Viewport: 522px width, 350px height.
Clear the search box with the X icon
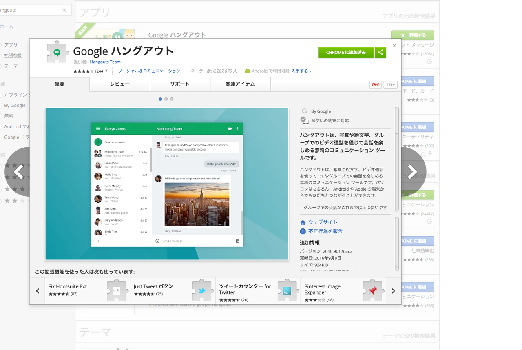click(x=64, y=10)
